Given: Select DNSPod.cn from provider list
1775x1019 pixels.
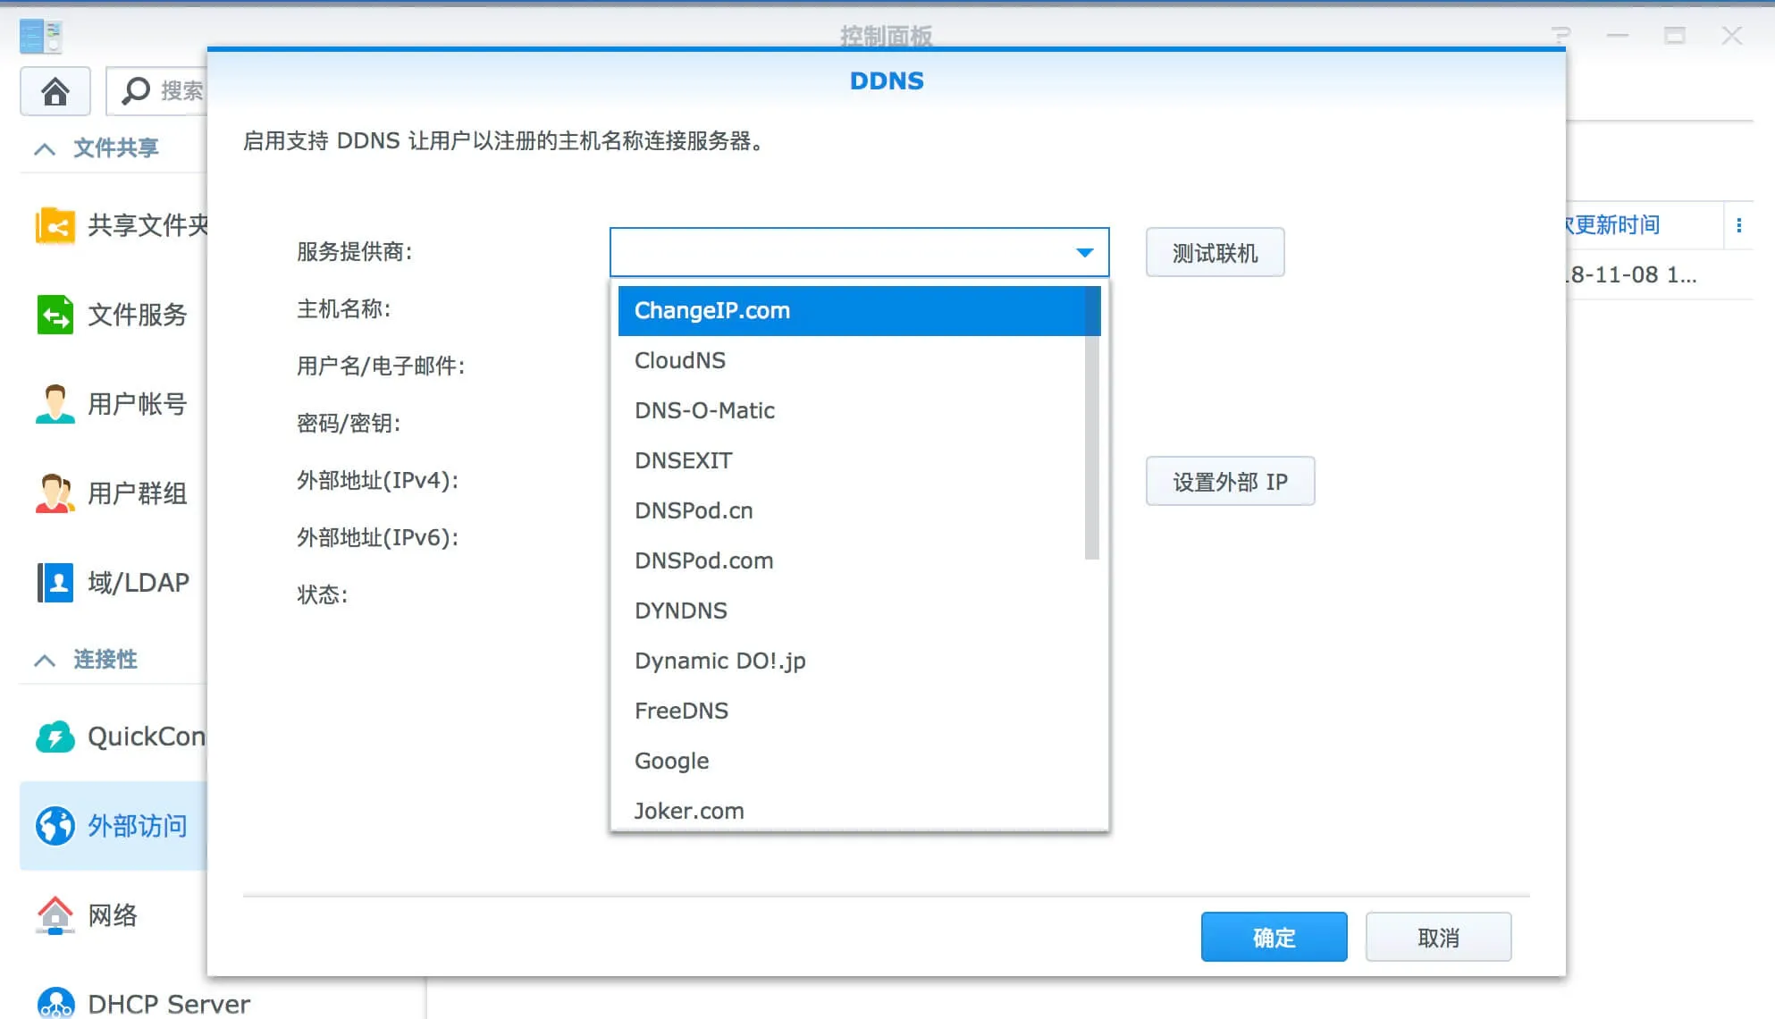Looking at the screenshot, I should click(x=694, y=510).
